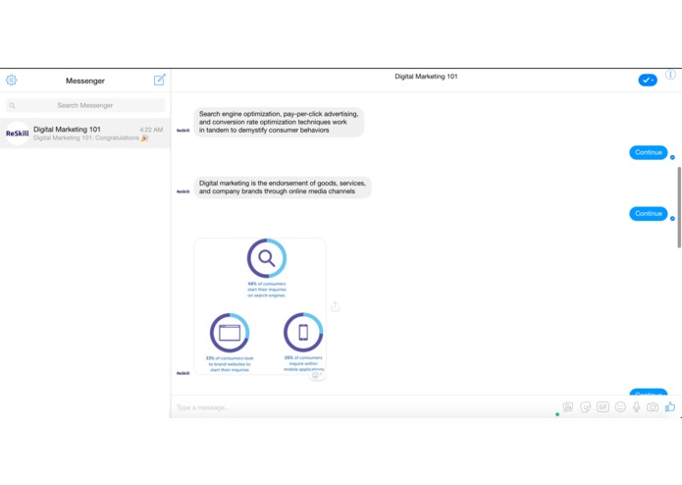This screenshot has height=485, width=682.
Task: Open Messenger settings gear
Action: [x=12, y=81]
